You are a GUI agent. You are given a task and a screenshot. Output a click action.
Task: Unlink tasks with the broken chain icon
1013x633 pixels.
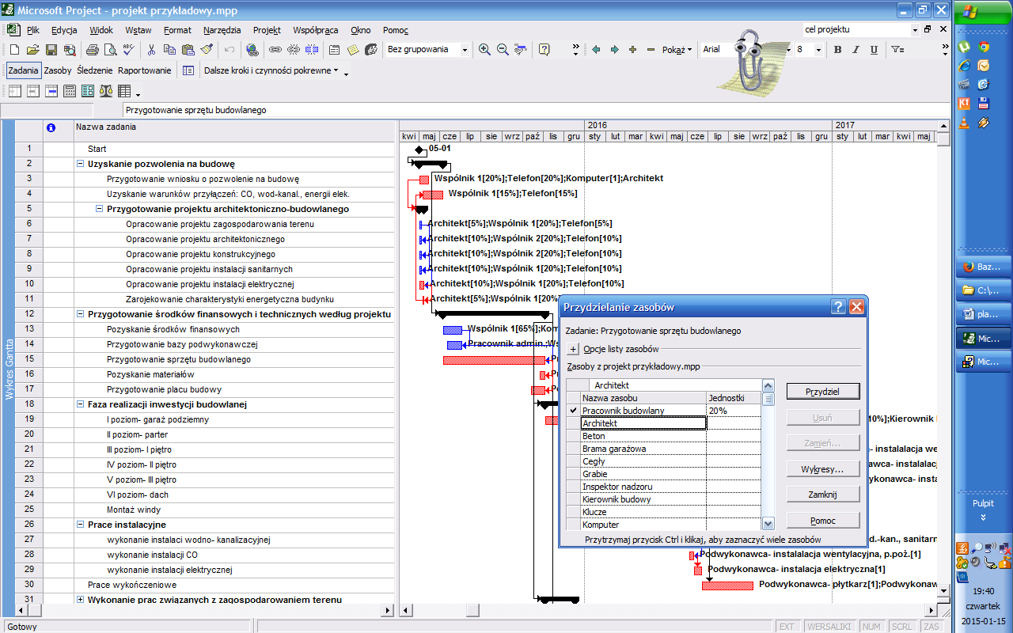(x=294, y=50)
